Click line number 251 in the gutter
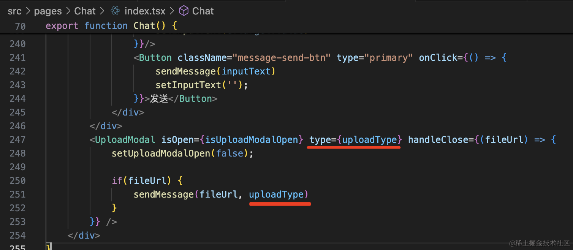The image size is (573, 250). pyautogui.click(x=17, y=195)
